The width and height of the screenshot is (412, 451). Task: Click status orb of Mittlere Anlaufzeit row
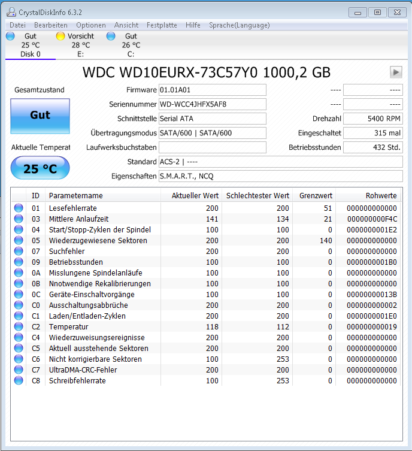19,219
